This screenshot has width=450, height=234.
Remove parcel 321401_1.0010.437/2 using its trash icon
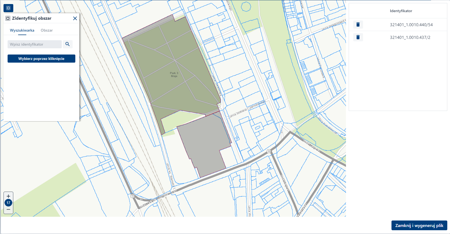coord(358,37)
